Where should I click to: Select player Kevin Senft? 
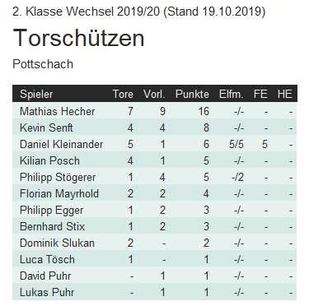point(46,128)
